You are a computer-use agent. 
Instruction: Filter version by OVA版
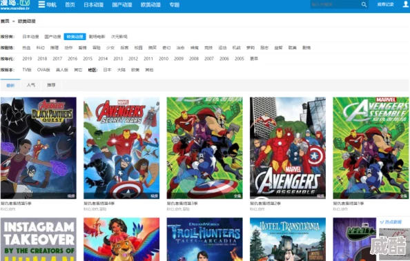click(x=43, y=70)
